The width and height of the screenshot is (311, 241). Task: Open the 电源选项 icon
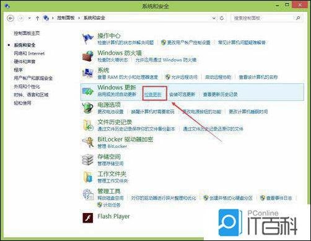[87, 108]
